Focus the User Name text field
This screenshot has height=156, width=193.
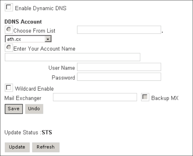119,67
